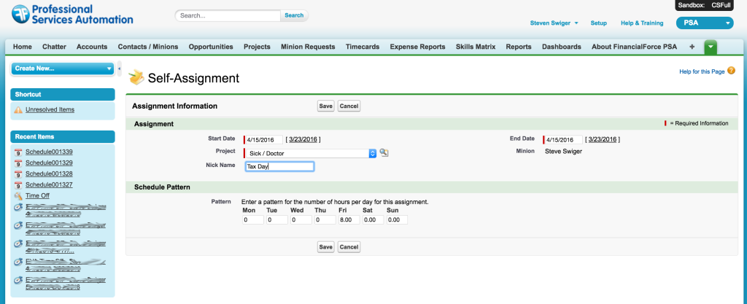Open the Schedule001329 recent item
This screenshot has width=747, height=304.
coord(49,163)
